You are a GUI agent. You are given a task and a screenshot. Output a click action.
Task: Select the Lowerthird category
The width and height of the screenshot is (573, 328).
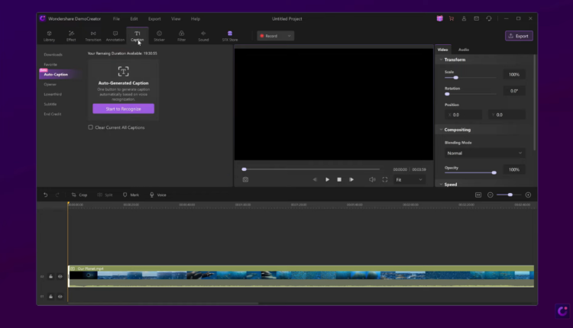point(53,94)
